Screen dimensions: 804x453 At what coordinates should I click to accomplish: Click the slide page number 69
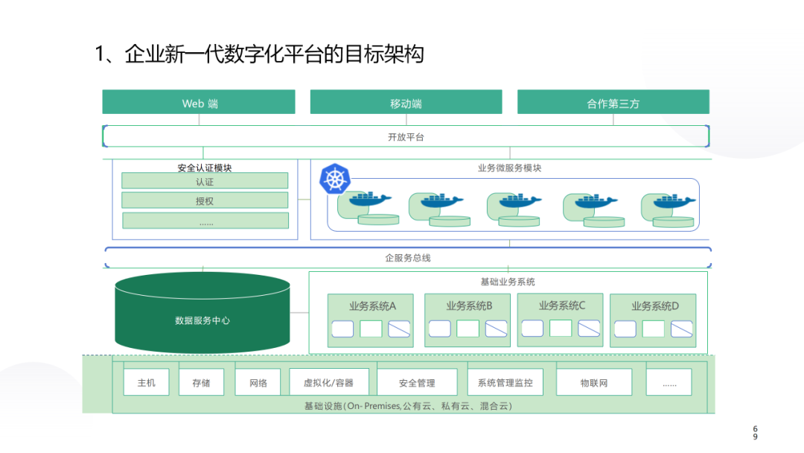coord(756,432)
